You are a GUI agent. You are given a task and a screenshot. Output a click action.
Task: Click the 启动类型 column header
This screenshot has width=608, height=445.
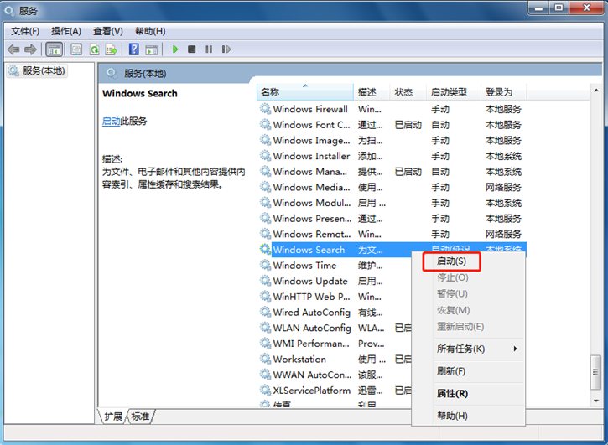[x=450, y=92]
